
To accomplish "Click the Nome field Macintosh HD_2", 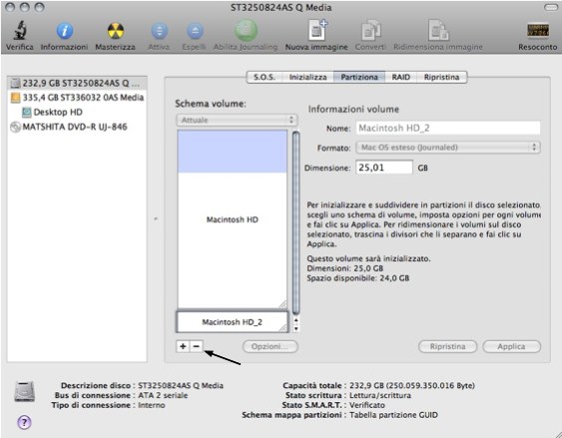I will 448,128.
